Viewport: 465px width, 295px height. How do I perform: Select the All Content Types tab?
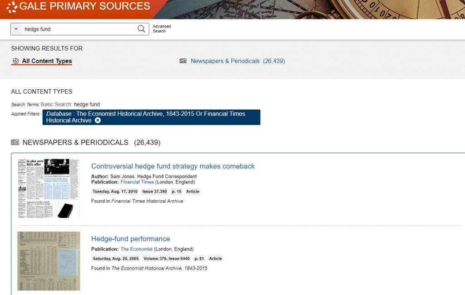[x=47, y=61]
